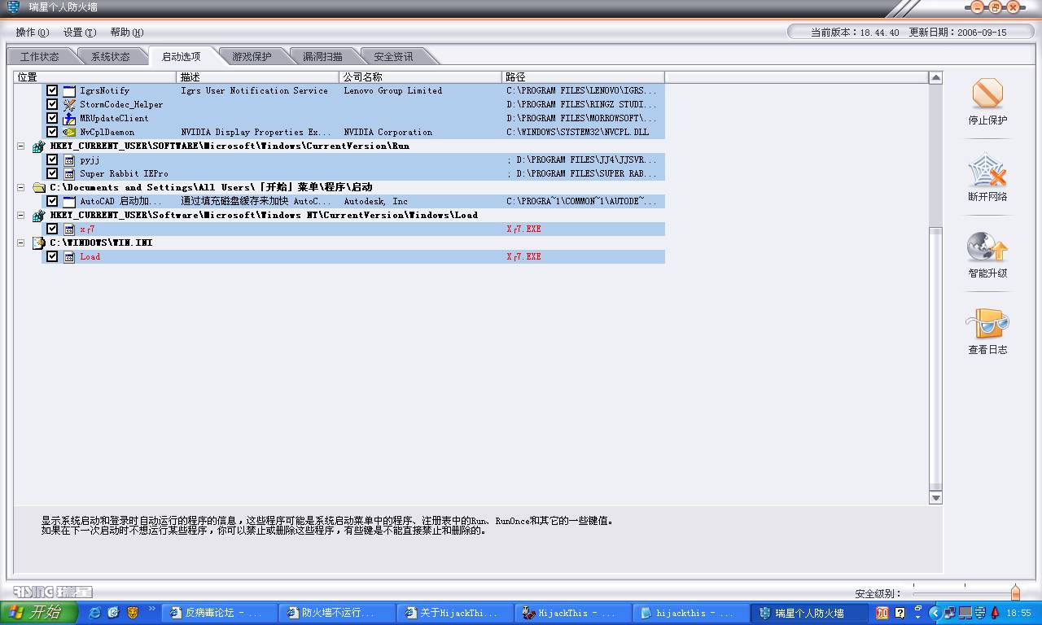The height and width of the screenshot is (625, 1042).
Task: Switch to the 游戏保护 tab
Action: (252, 57)
